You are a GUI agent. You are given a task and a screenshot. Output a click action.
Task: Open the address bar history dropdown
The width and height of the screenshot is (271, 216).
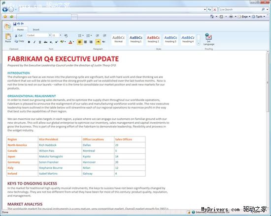point(205,10)
